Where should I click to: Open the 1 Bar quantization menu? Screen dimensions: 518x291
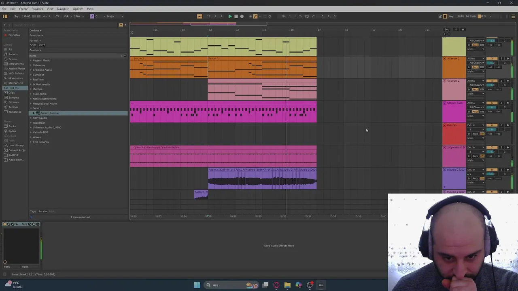click(79, 16)
